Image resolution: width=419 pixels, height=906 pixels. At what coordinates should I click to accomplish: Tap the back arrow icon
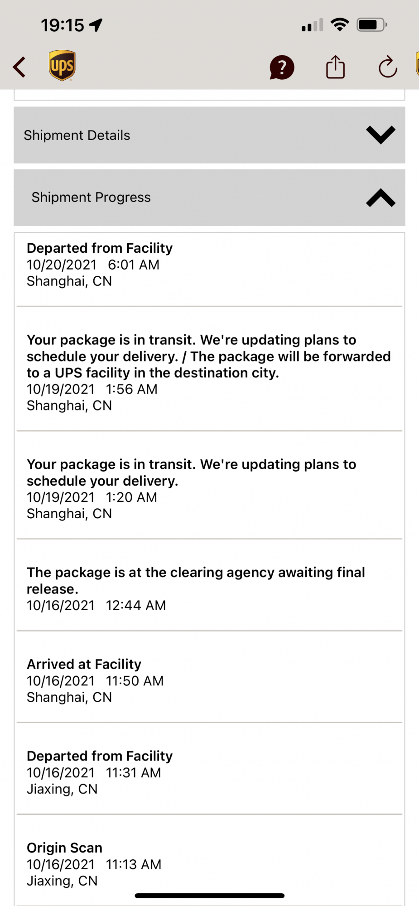(19, 67)
